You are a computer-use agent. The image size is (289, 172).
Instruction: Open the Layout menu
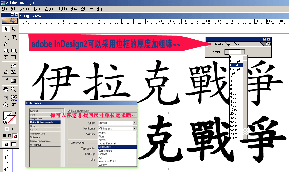[25, 9]
